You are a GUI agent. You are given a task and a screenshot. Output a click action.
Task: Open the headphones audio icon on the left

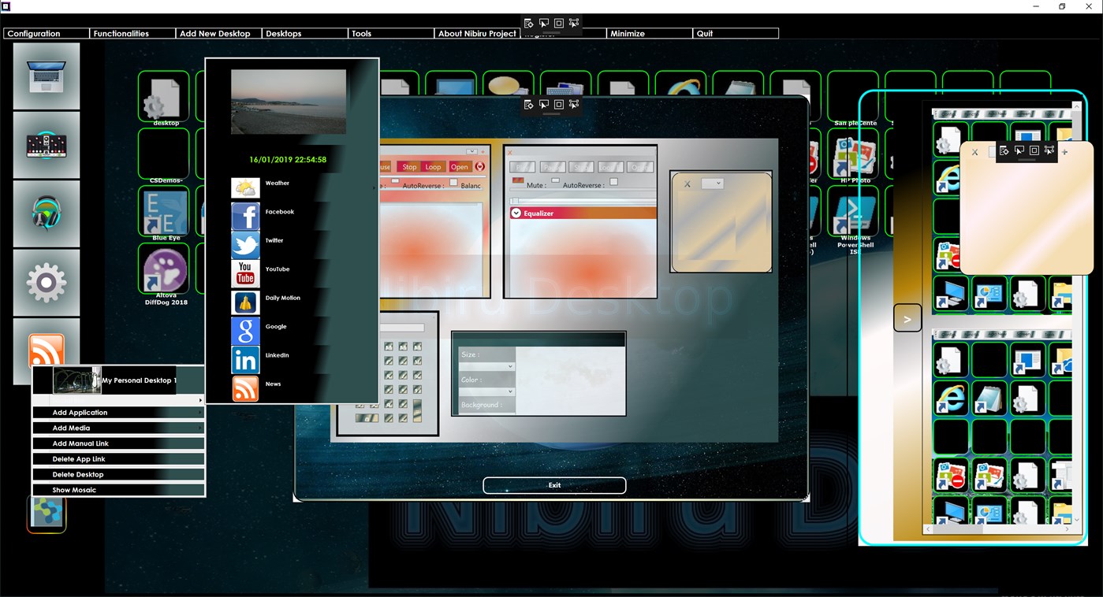(x=46, y=213)
